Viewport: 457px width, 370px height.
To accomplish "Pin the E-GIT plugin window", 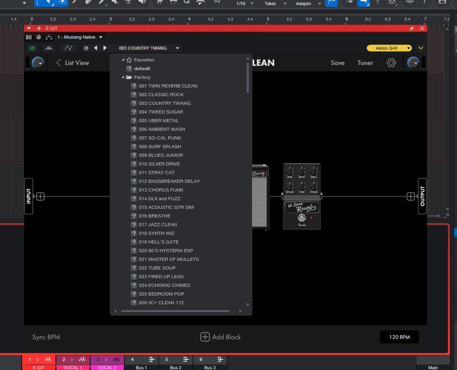I will (x=411, y=28).
